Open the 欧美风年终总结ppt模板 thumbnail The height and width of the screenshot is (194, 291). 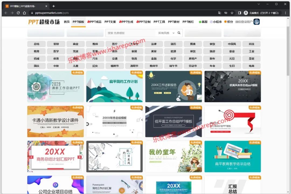[x=233, y=87]
